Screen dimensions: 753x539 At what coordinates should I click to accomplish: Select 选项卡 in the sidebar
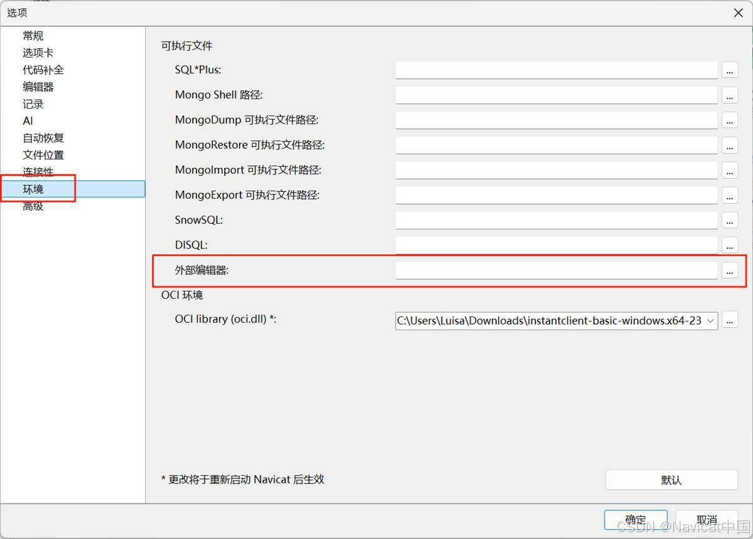pos(38,53)
